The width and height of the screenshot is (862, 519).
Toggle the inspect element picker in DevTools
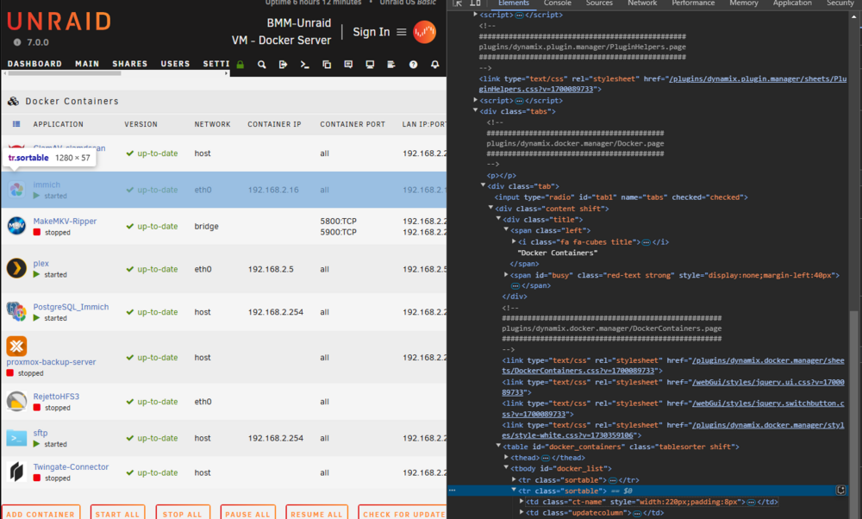[x=458, y=3]
